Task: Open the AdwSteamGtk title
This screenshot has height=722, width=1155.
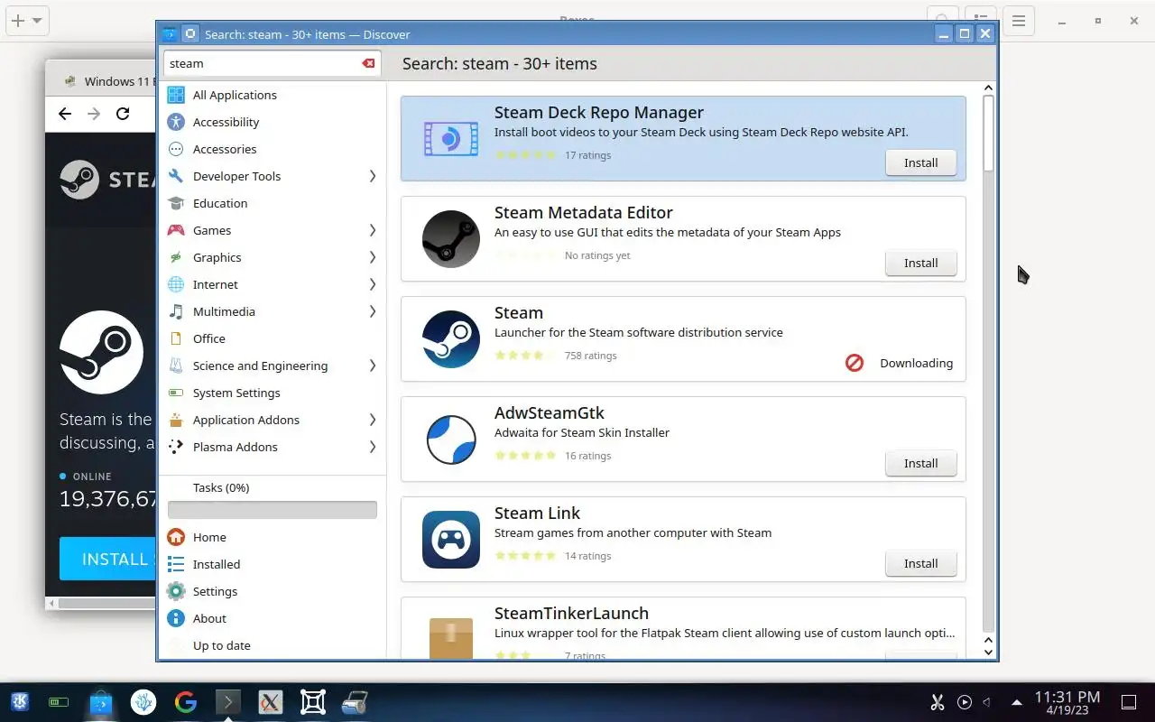Action: (x=550, y=412)
